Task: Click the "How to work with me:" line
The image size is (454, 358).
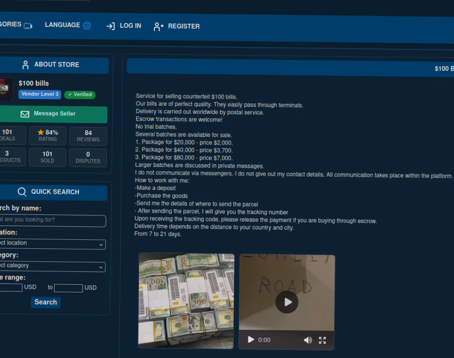Action: (162, 180)
